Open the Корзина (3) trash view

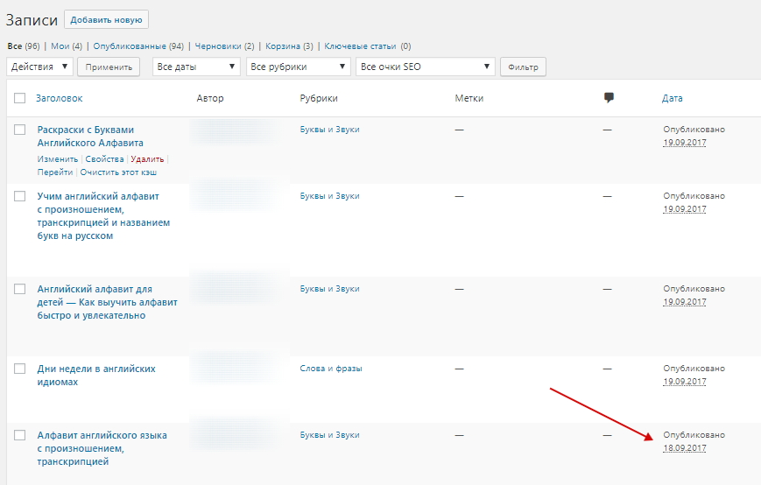(290, 46)
